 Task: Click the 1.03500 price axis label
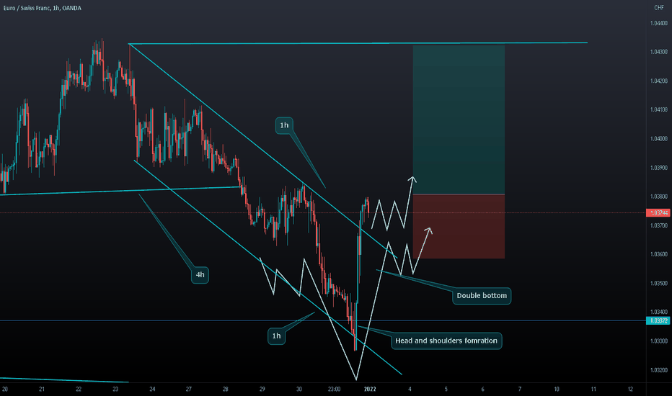coord(659,284)
